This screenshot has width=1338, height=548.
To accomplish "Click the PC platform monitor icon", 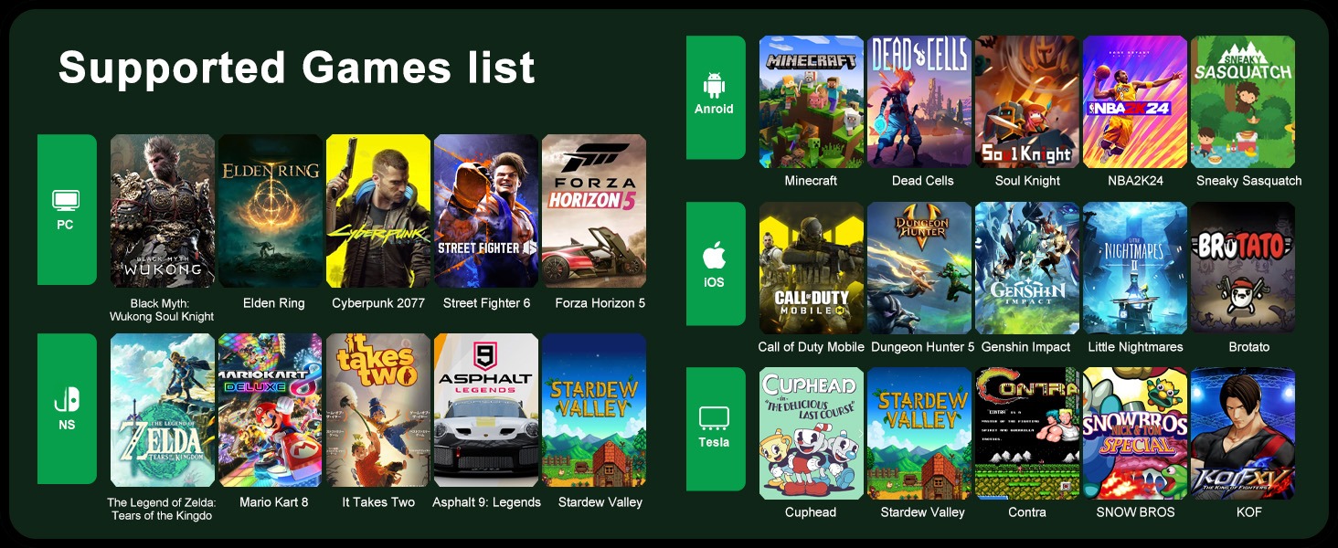I will [x=66, y=201].
